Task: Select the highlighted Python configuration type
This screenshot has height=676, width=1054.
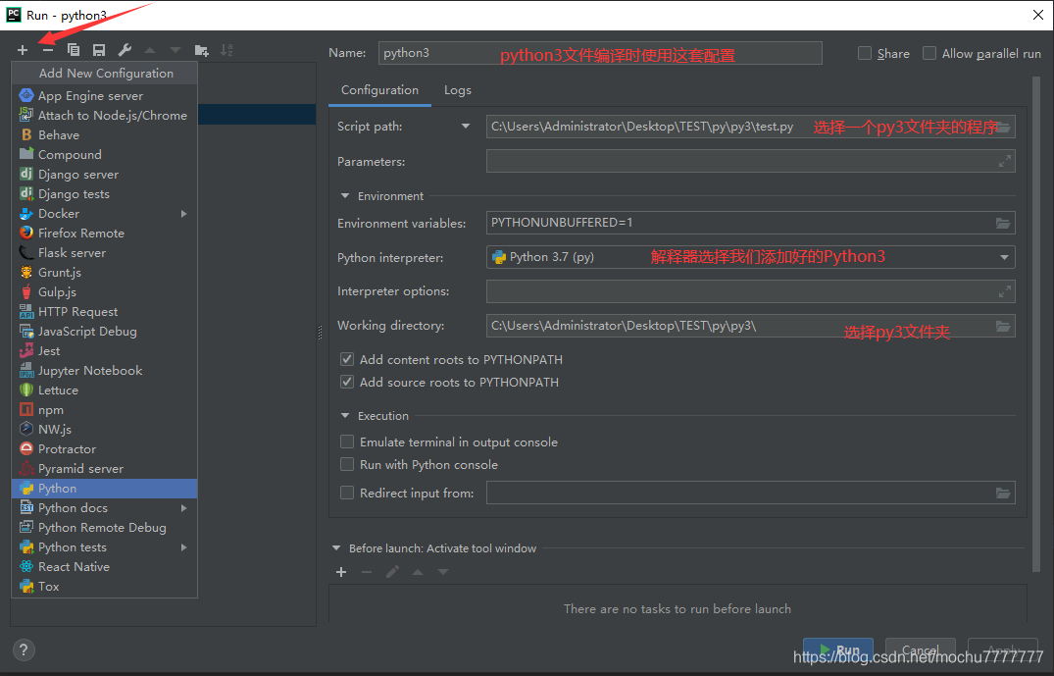Action: [104, 488]
